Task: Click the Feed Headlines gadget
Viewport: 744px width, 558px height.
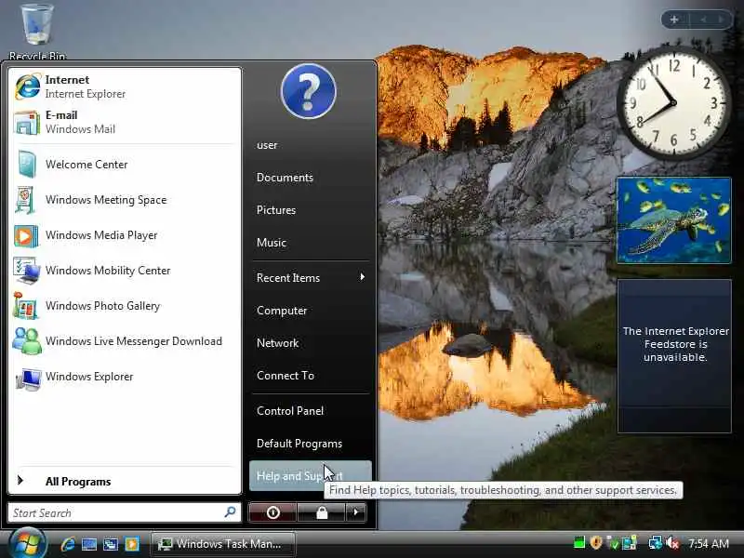Action: [x=674, y=356]
